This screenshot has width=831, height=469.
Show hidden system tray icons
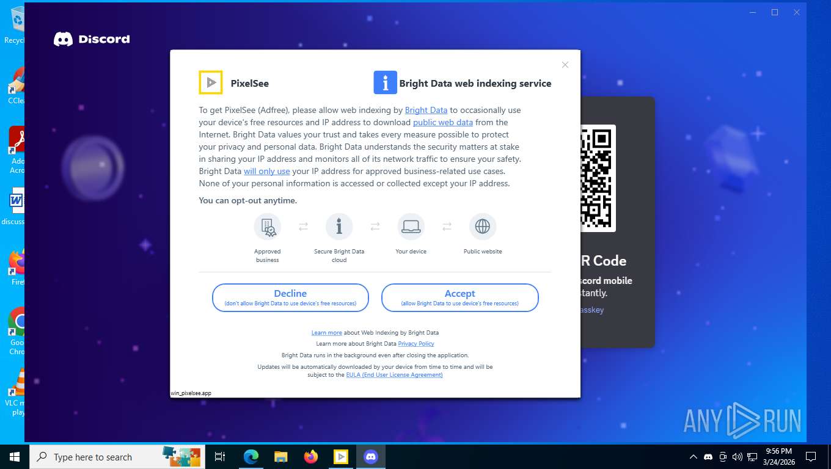point(693,457)
